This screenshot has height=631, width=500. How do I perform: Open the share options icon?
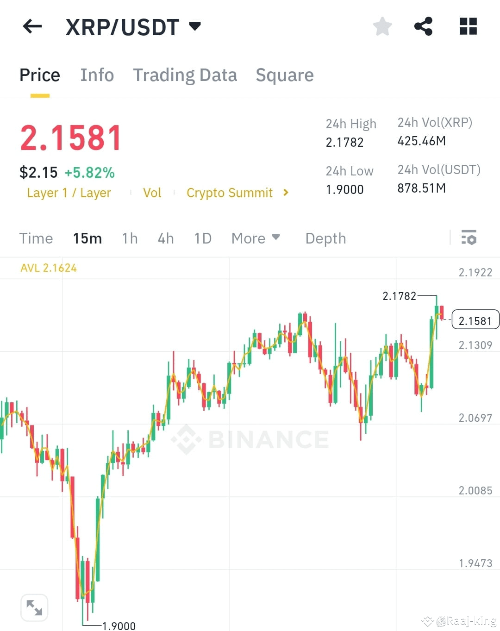point(424,26)
